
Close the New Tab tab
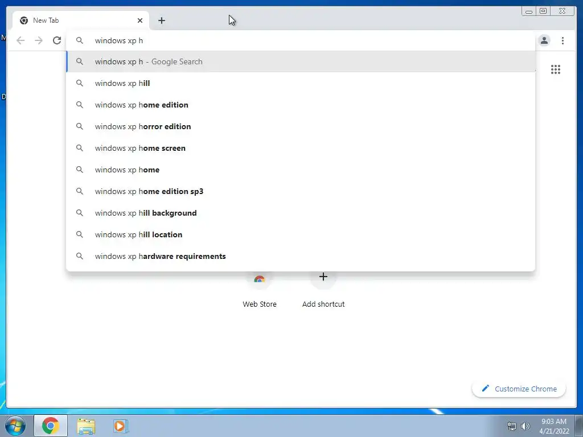(x=140, y=20)
